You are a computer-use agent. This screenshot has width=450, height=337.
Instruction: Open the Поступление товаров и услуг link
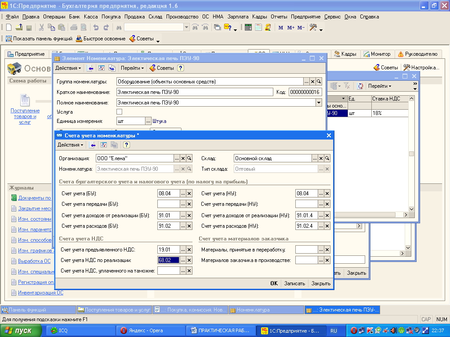(25, 116)
